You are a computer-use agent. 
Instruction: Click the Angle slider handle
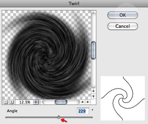click(x=59, y=117)
